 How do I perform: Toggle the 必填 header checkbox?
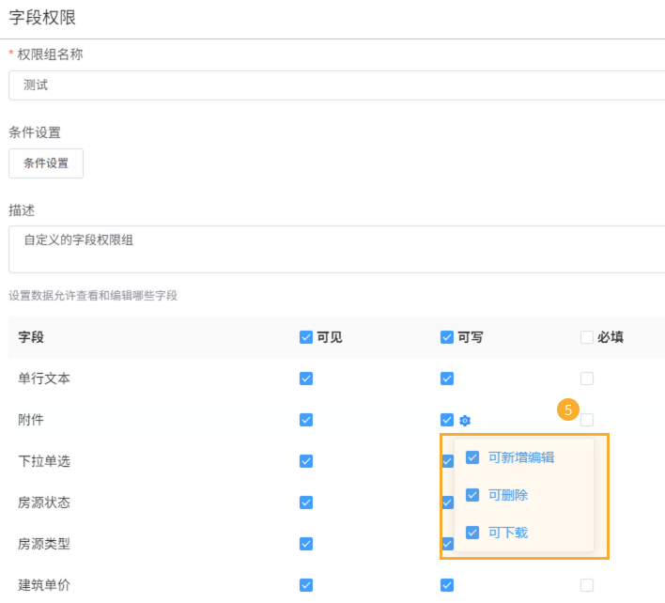tap(587, 337)
